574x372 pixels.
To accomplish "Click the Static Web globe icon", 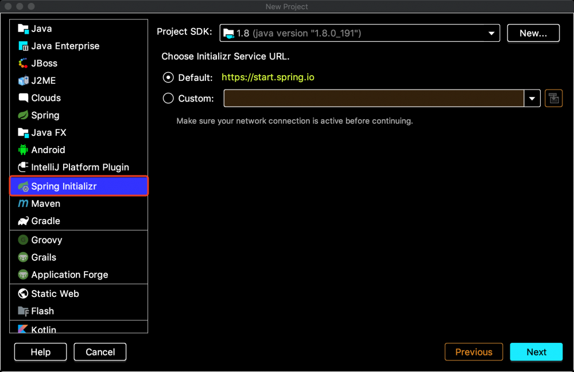I will click(x=23, y=293).
